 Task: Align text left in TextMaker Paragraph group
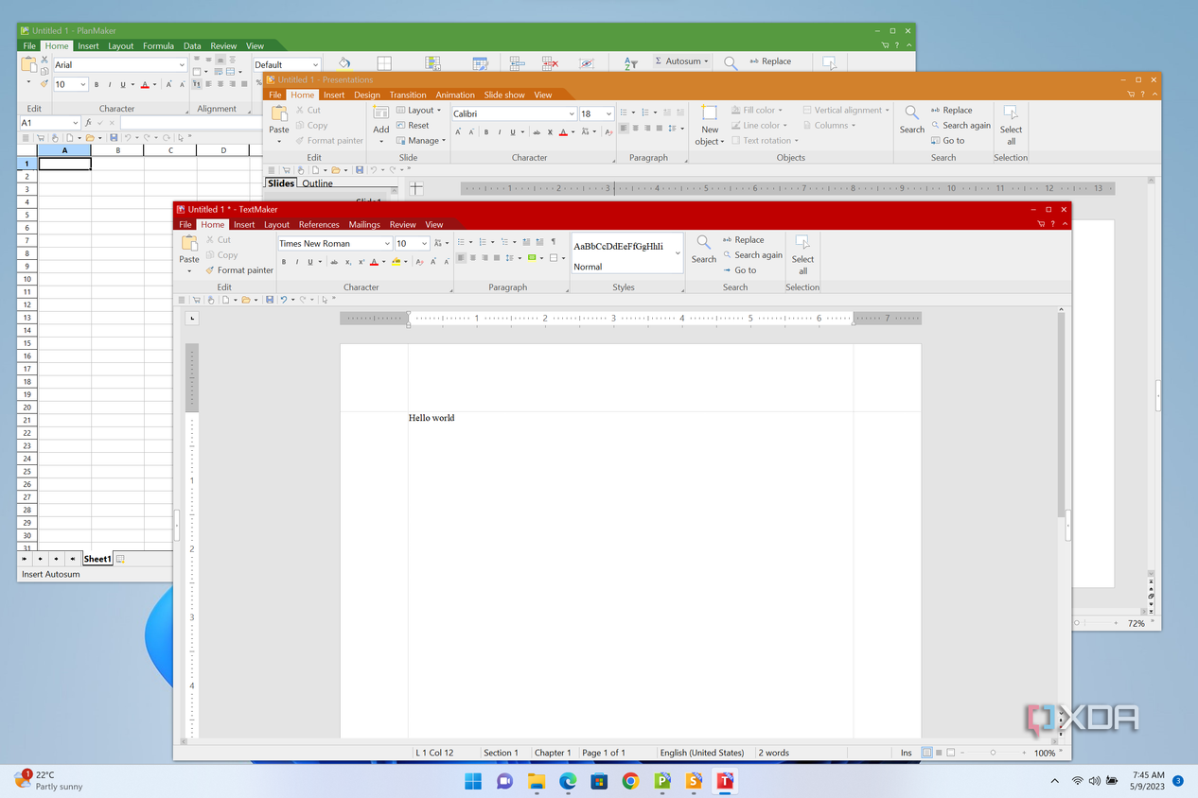tap(462, 258)
